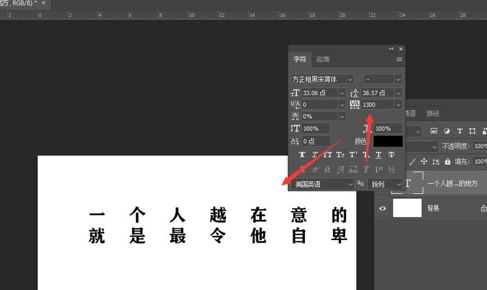Toggle Underline text style

(x=377, y=155)
